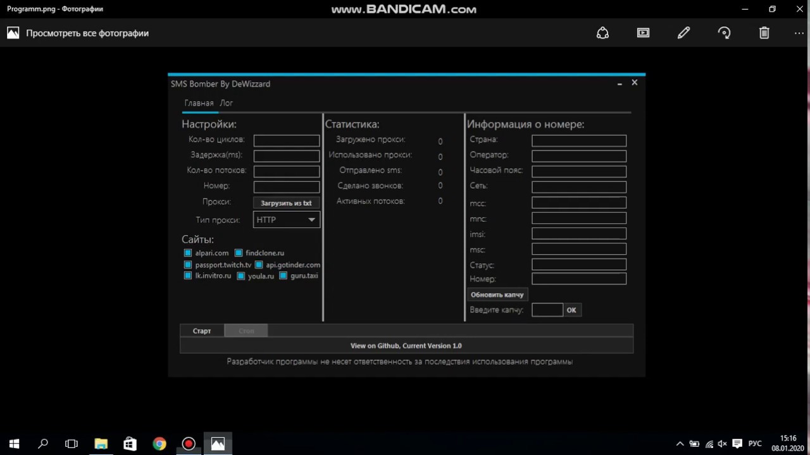
Task: Click the Обновить капчу button
Action: (x=497, y=294)
